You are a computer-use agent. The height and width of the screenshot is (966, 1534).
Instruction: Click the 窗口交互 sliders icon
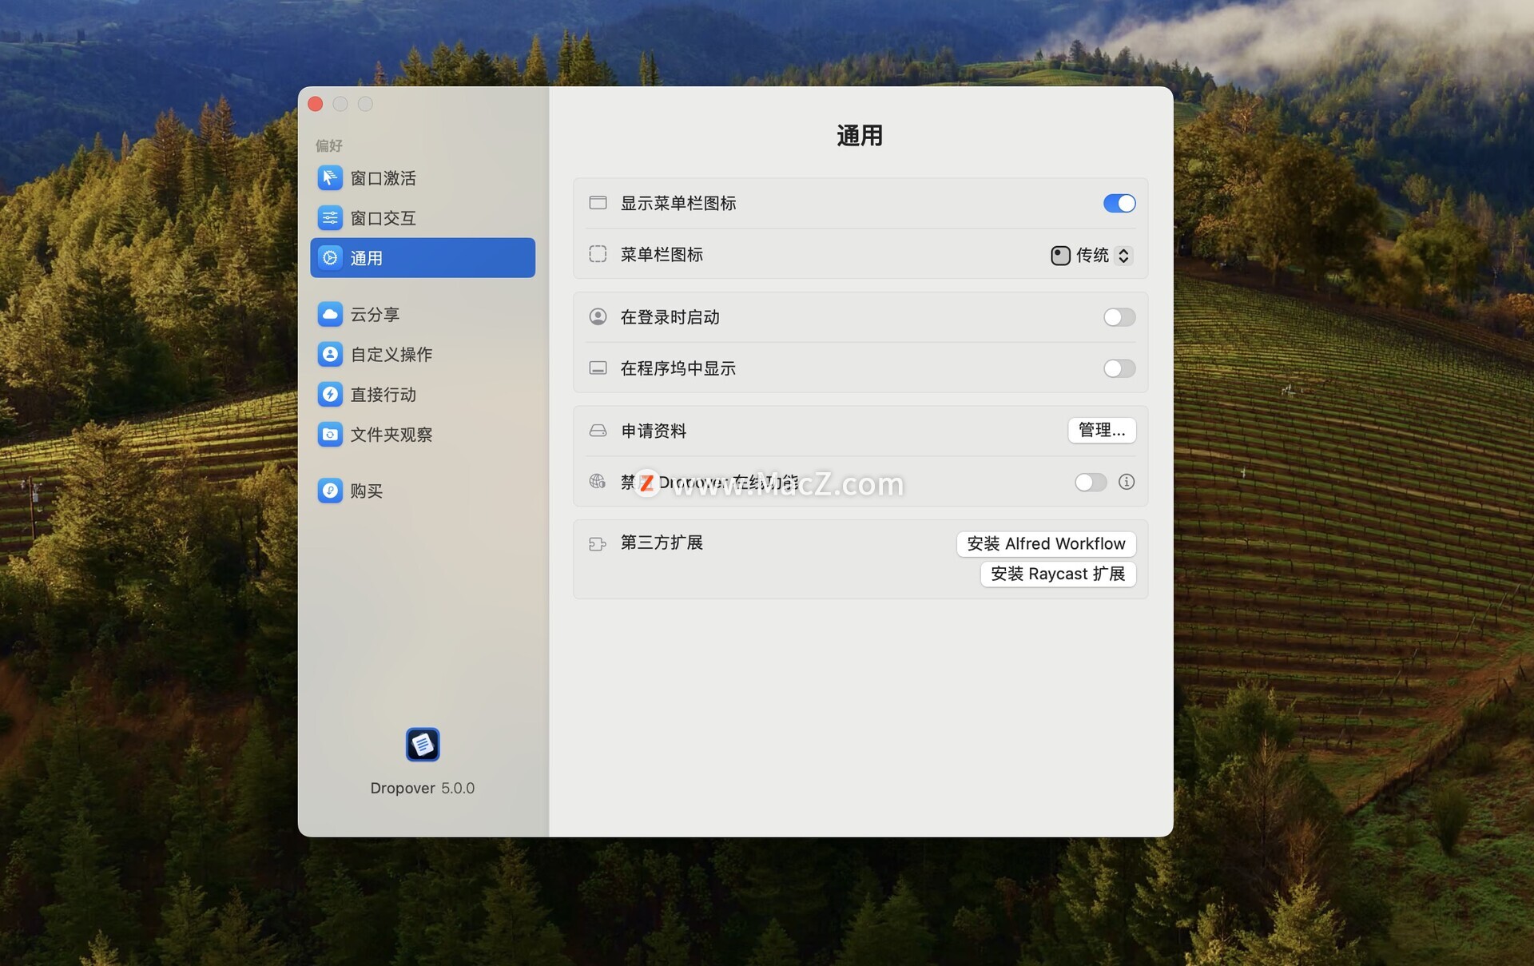pyautogui.click(x=330, y=217)
